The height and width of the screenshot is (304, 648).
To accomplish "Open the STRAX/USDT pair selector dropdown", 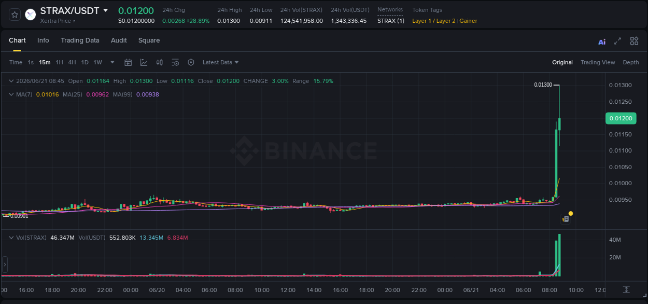I will 106,10.
